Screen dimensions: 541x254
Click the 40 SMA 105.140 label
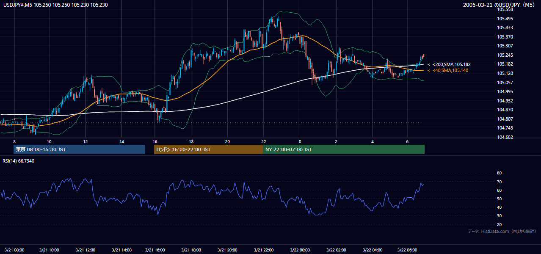[x=447, y=70]
